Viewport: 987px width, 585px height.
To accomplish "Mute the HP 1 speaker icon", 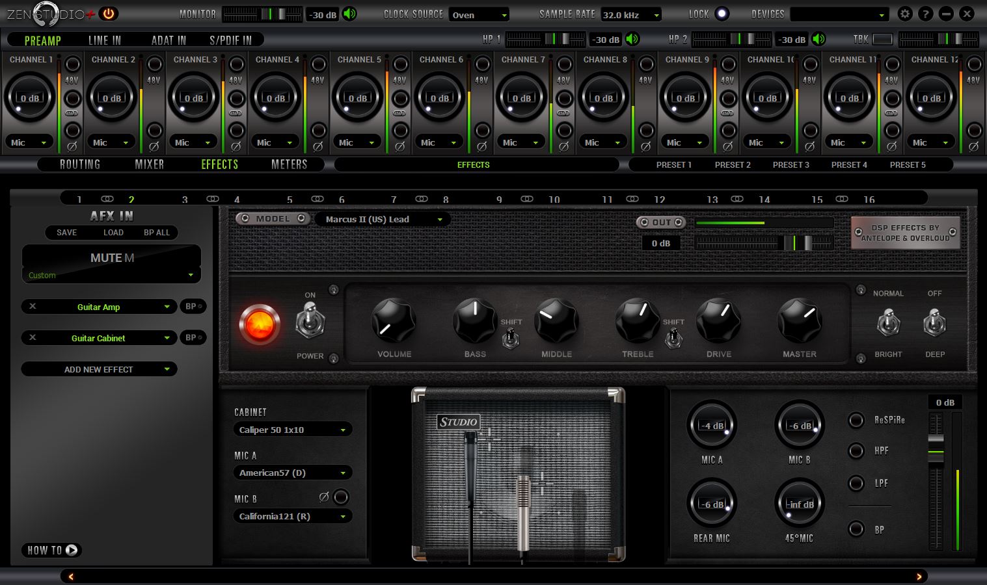I will (633, 39).
